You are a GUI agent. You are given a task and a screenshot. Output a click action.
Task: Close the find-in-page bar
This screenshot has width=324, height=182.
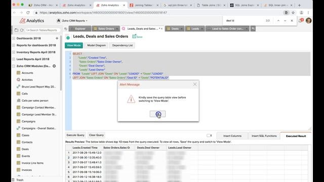pyautogui.click(x=292, y=21)
